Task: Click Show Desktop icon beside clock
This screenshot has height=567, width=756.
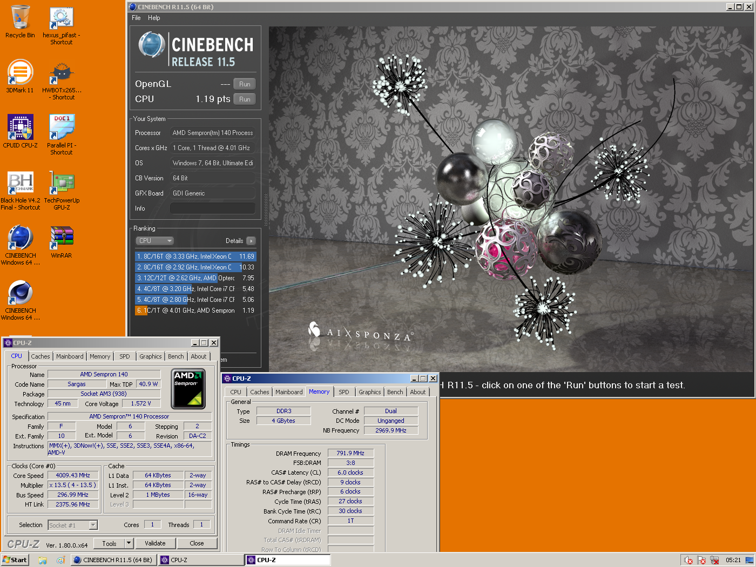Action: coord(750,560)
